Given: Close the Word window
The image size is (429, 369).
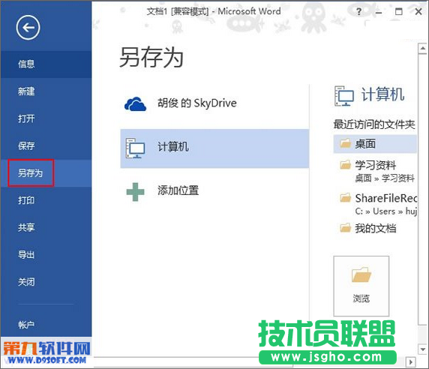Looking at the screenshot, I should (418, 11).
